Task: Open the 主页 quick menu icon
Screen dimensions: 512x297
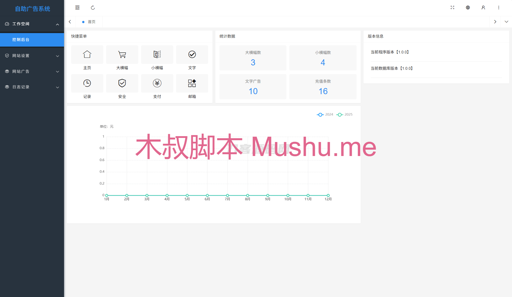Action: pyautogui.click(x=87, y=54)
